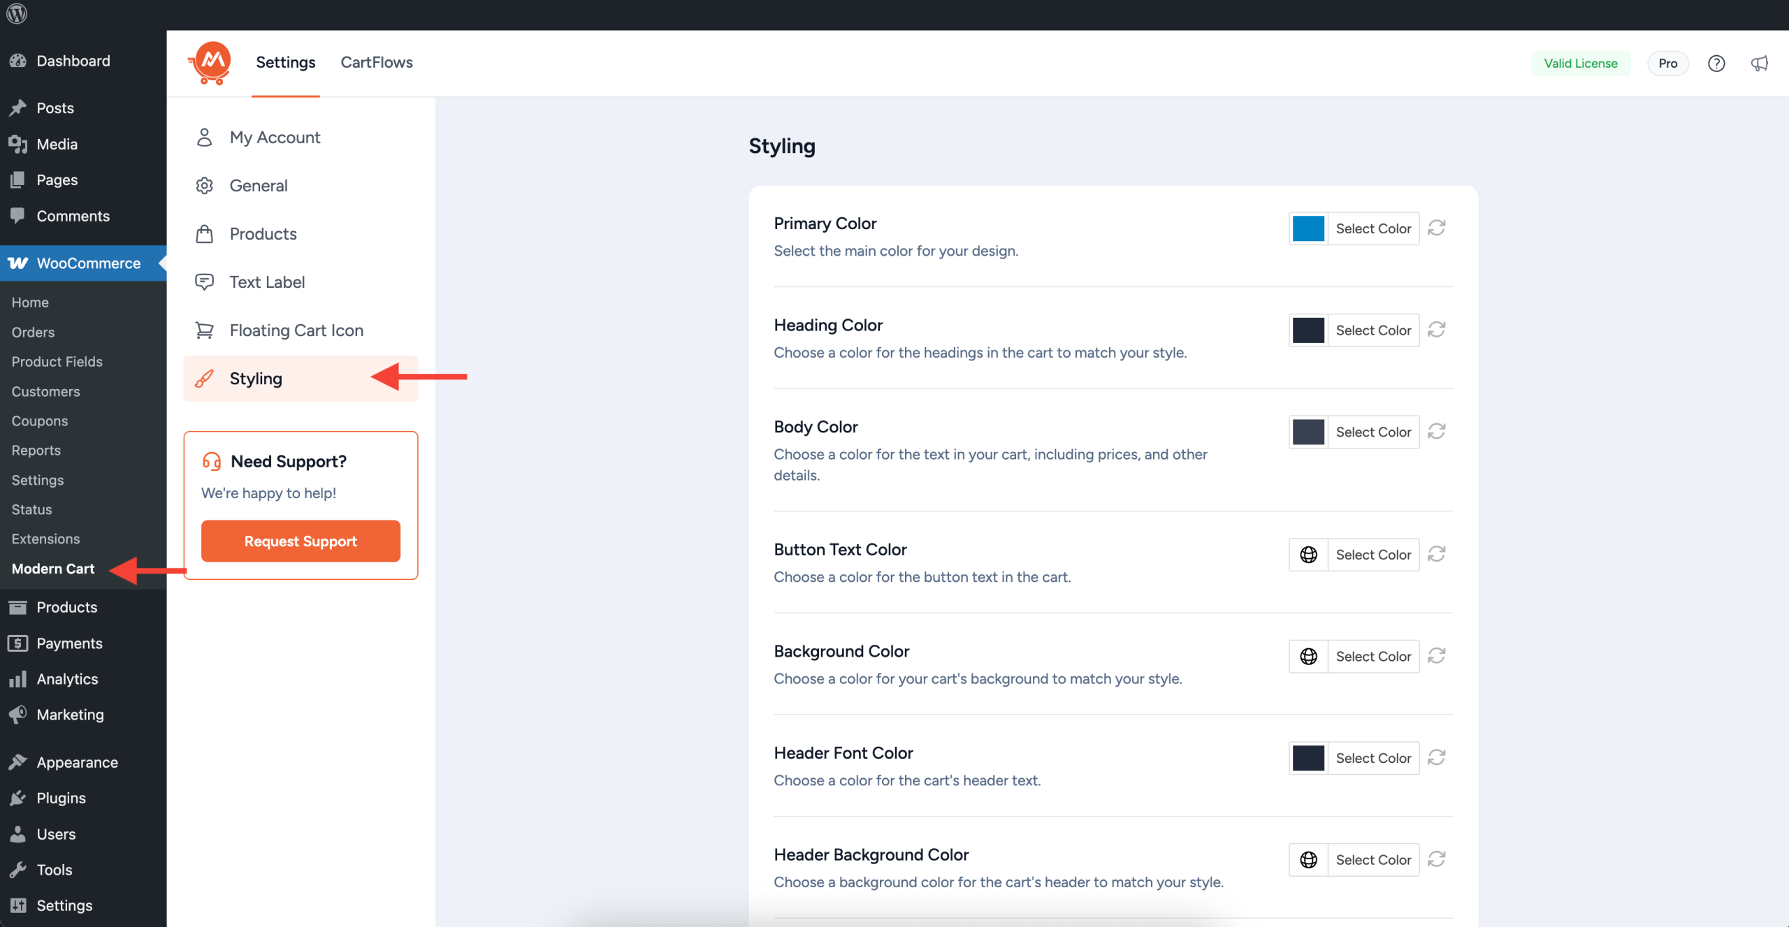This screenshot has height=927, width=1789.
Task: Click the Text Label speech icon
Action: (x=204, y=282)
